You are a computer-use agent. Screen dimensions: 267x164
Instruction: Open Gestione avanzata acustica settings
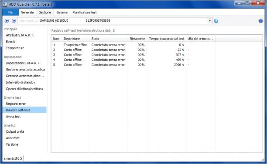(25, 70)
